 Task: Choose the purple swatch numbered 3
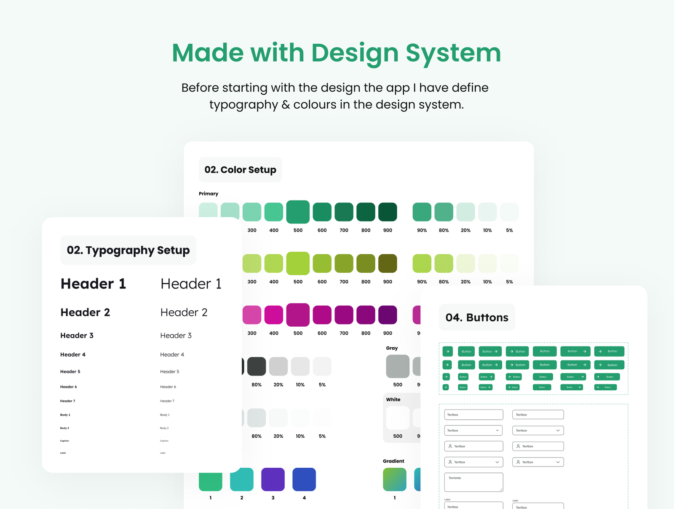click(273, 479)
